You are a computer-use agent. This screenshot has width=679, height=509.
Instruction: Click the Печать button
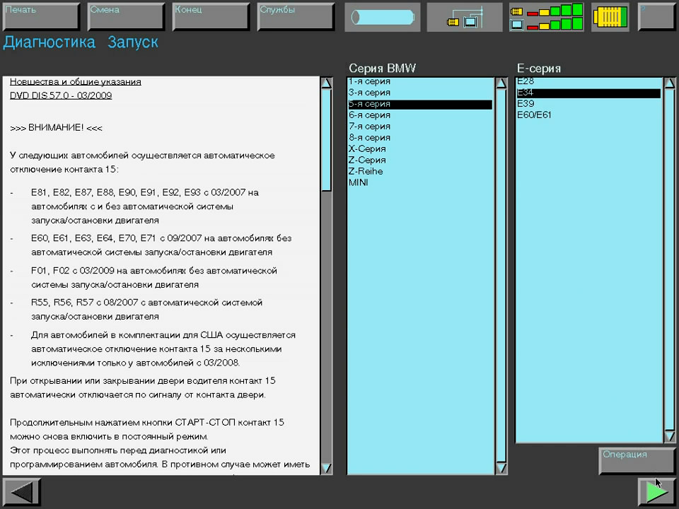click(42, 16)
